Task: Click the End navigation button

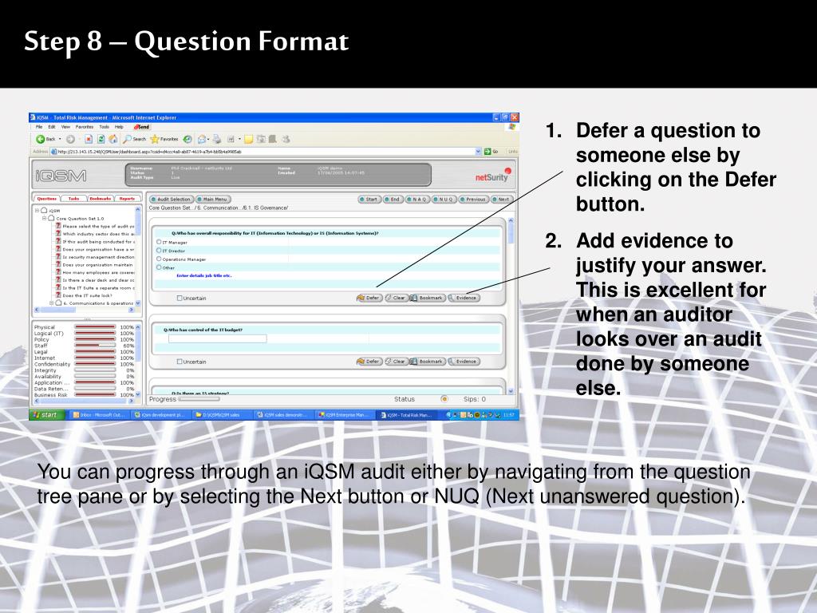Action: tap(393, 199)
